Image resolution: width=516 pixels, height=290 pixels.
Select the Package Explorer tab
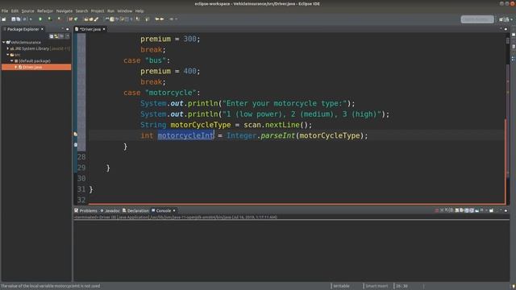click(23, 29)
